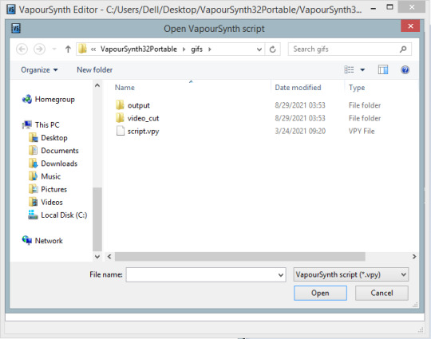Screen dimensions: 431x339
Task: Close the Open VapourSynth script dialog
Action: tap(410, 26)
